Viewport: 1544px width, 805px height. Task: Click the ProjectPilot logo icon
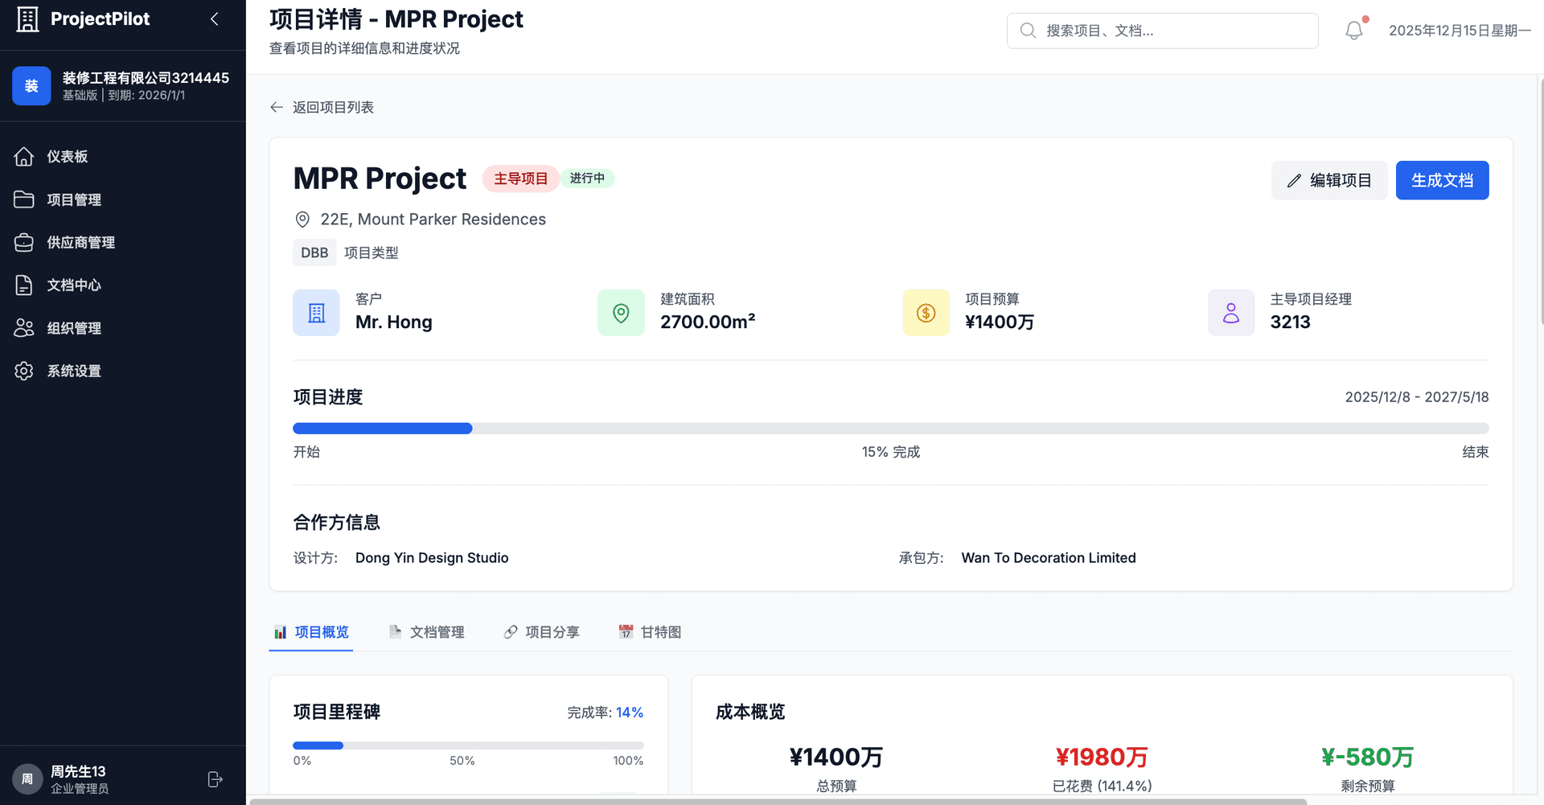tap(27, 18)
